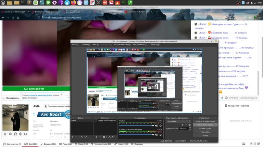Viewport: 263px width, 147px height.
Task: Open OBS Настройки button
Action: pos(205,132)
